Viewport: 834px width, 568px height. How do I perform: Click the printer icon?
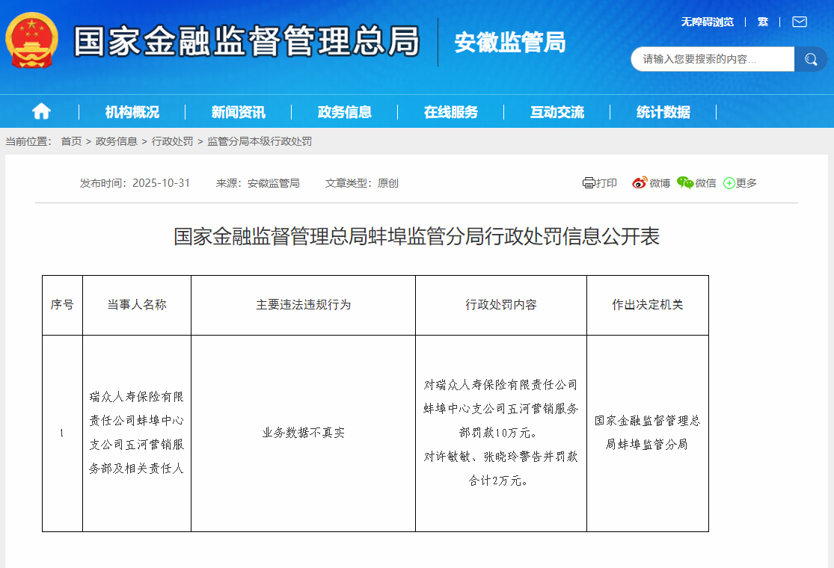[x=588, y=183]
